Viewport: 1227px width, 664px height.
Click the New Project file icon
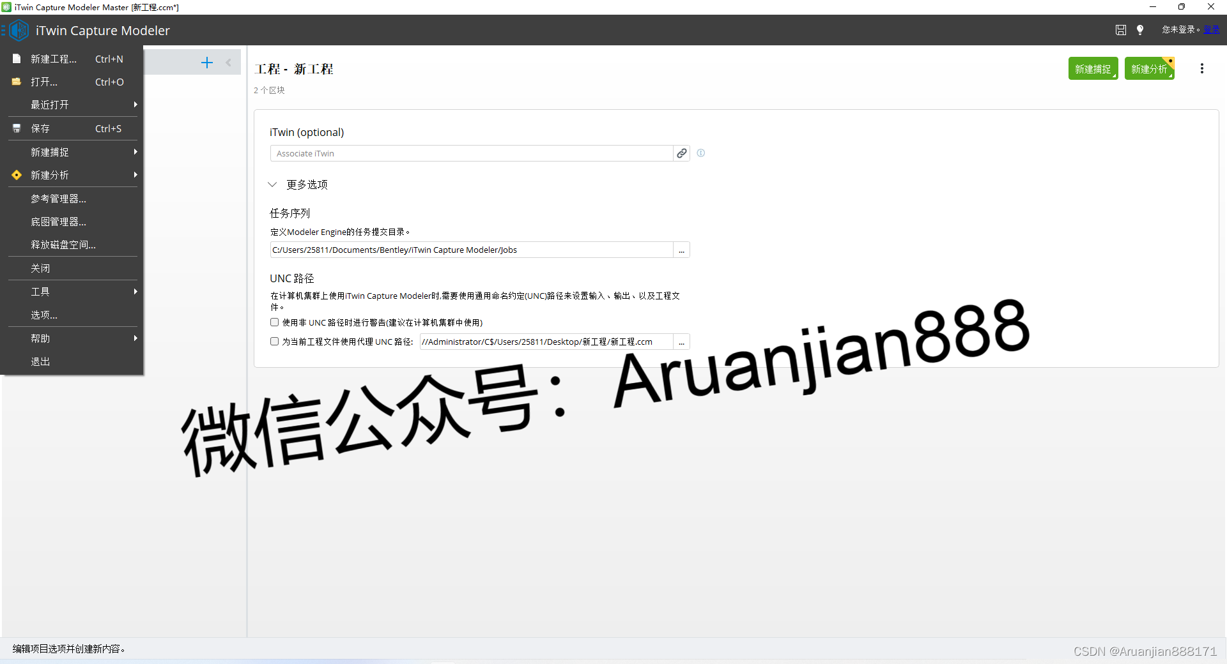(17, 59)
